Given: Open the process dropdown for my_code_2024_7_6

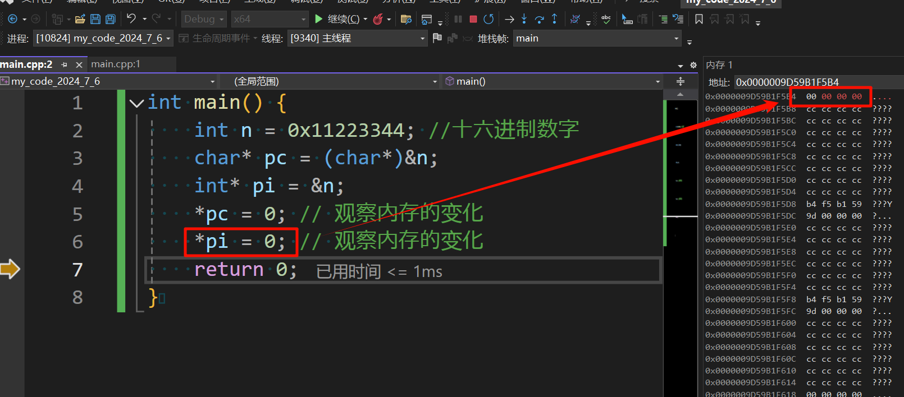Looking at the screenshot, I should [x=168, y=38].
